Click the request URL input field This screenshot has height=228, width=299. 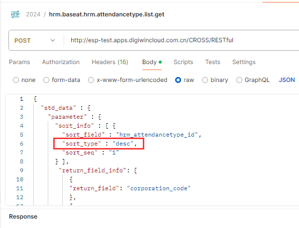point(181,40)
